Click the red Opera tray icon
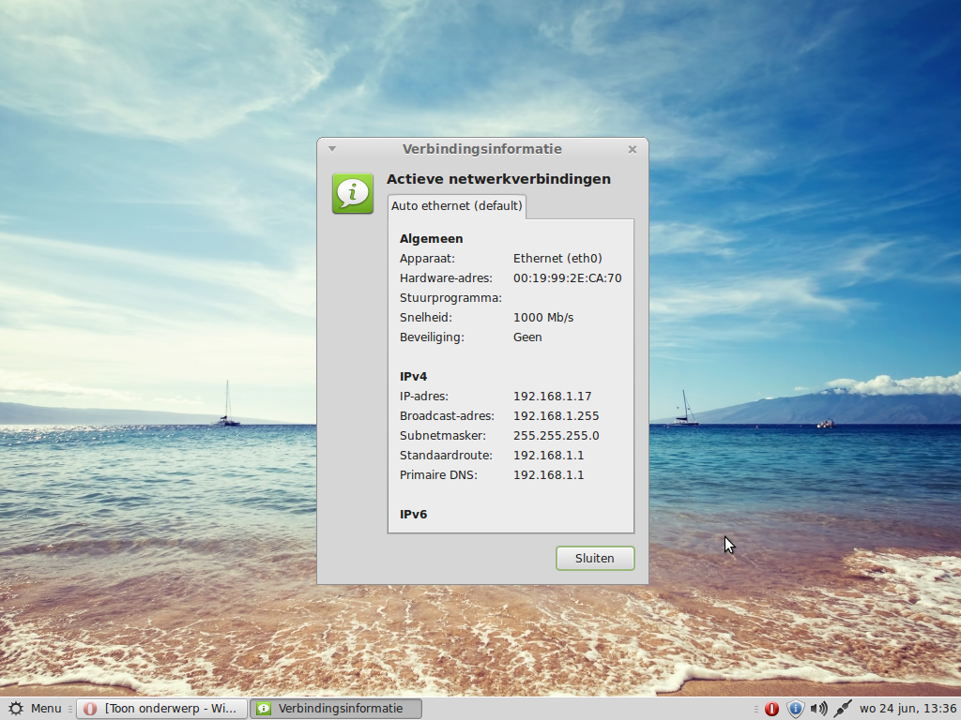Viewport: 961px width, 720px height. 772,709
